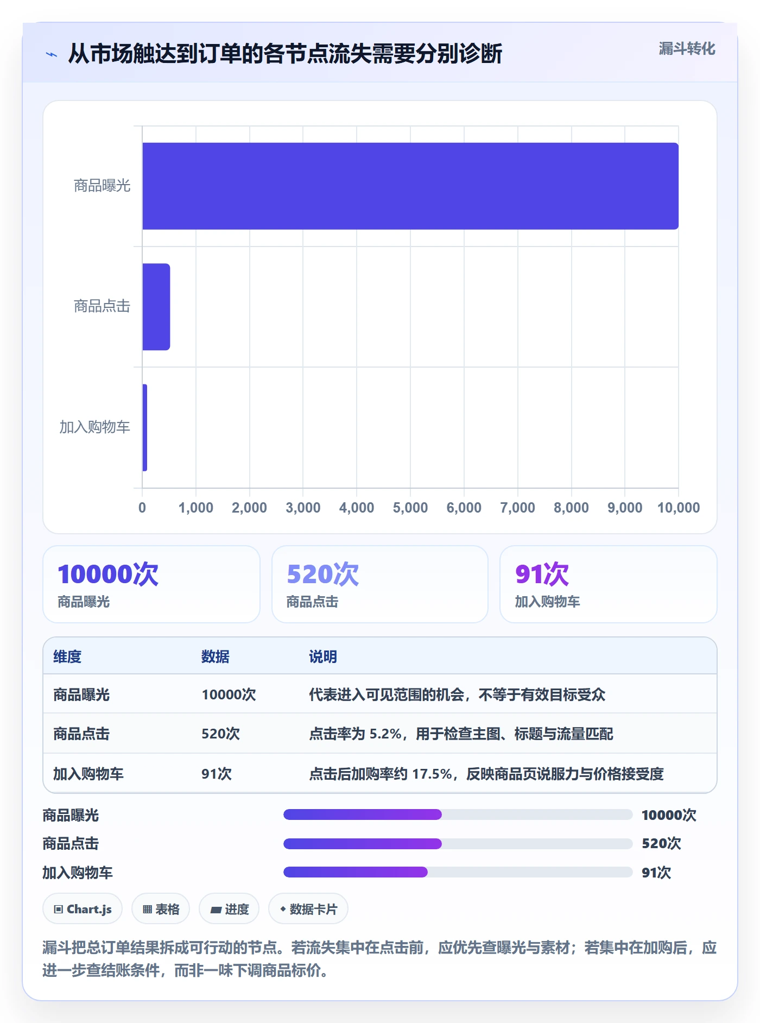Click the 91次 value beside the progress bar
Image resolution: width=760 pixels, height=1023 pixels.
coord(656,873)
